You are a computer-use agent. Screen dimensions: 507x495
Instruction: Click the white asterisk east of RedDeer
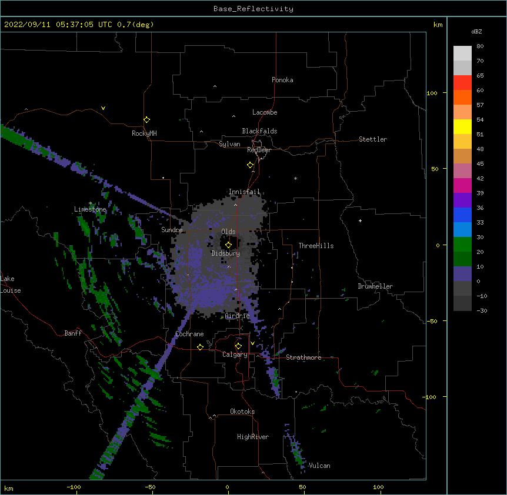pos(295,178)
